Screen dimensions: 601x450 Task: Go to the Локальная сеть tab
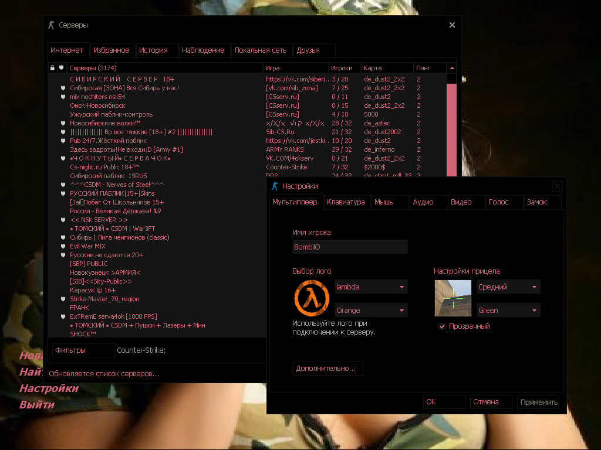tap(261, 50)
